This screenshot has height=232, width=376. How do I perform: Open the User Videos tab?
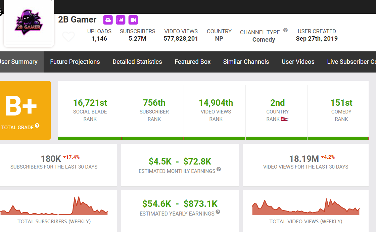click(x=298, y=62)
